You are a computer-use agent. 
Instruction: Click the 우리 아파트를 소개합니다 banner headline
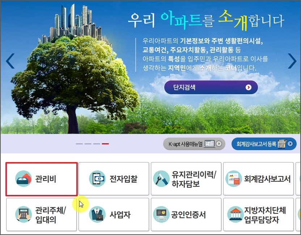(206, 20)
